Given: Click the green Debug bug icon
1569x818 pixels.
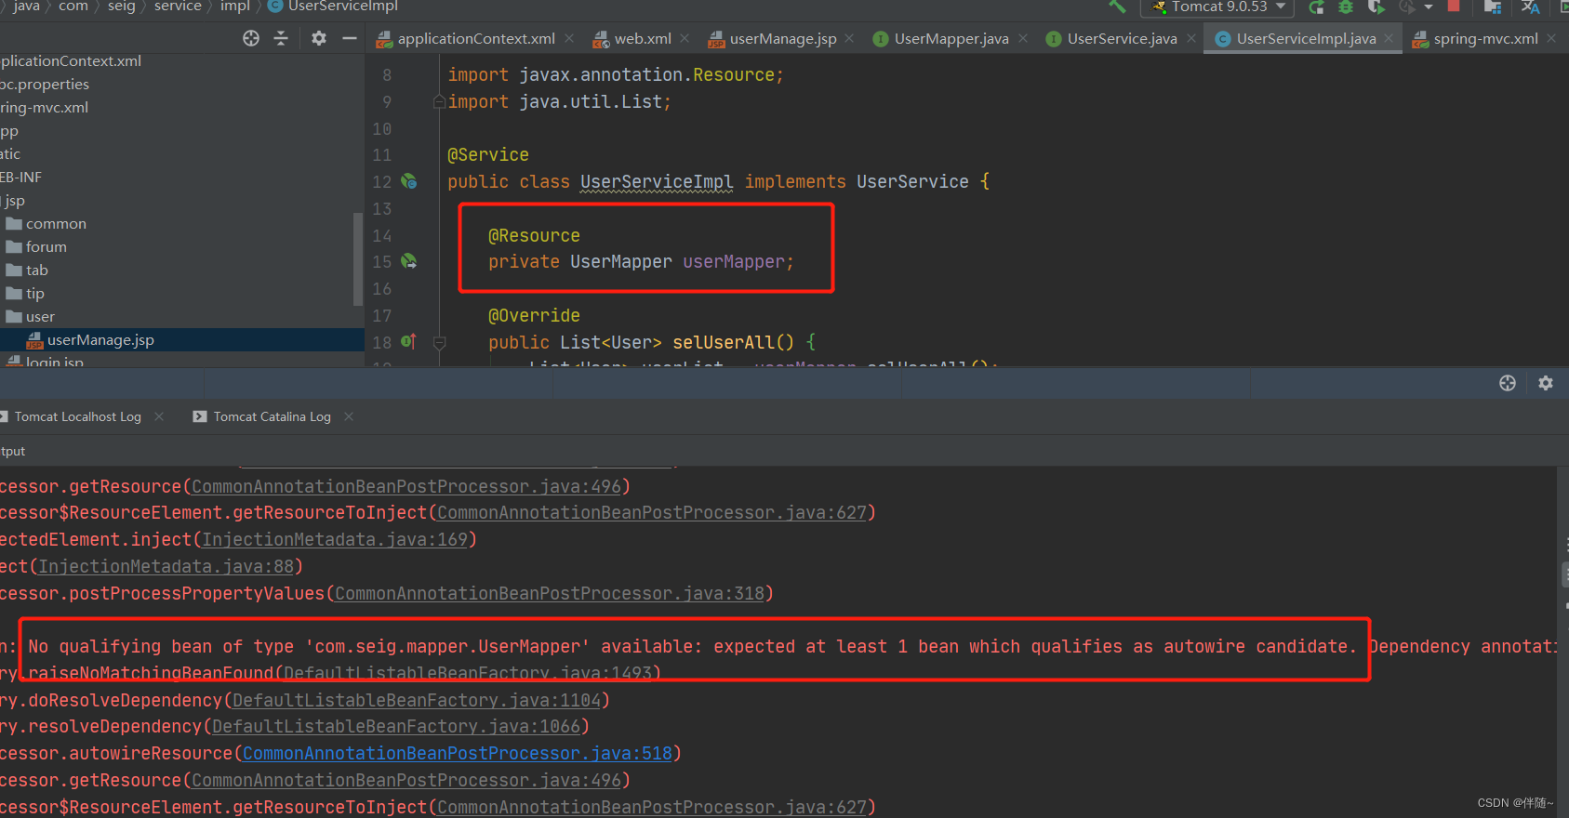Looking at the screenshot, I should pos(1346,7).
